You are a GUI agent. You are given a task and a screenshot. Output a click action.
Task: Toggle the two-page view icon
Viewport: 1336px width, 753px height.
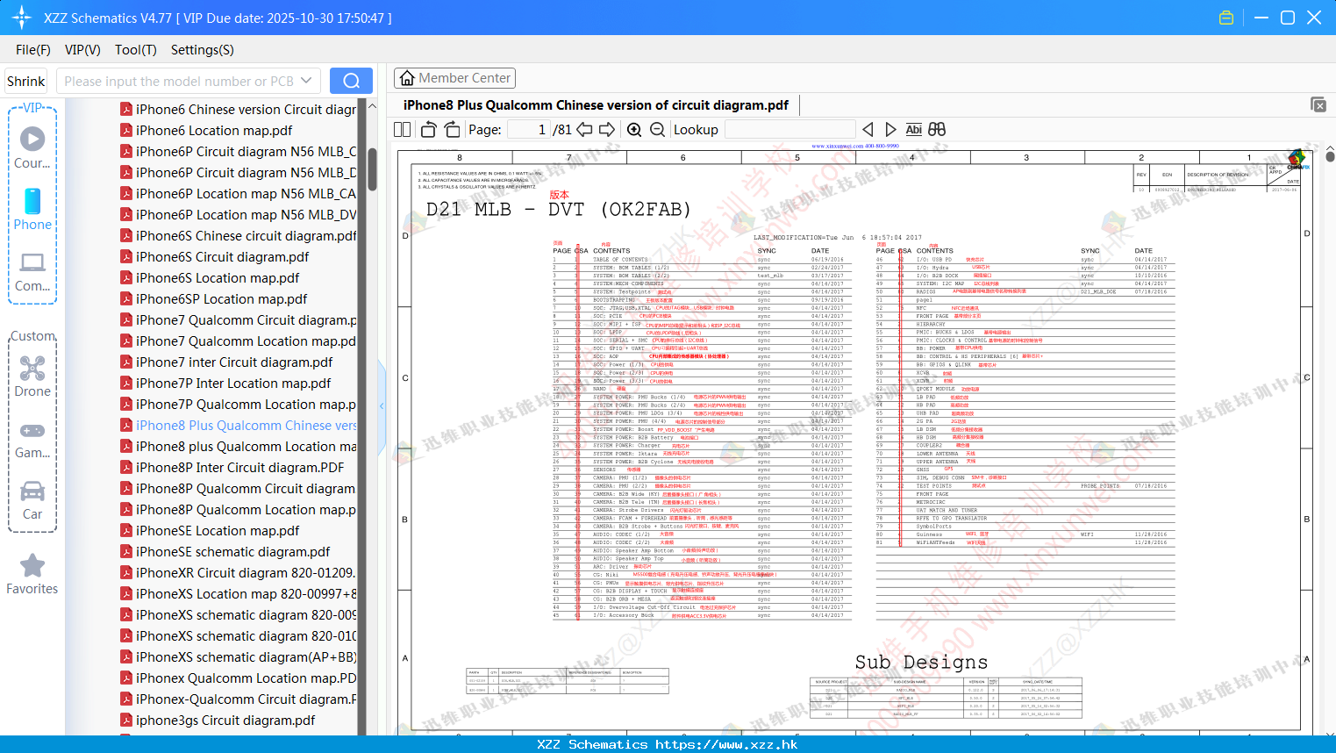click(x=402, y=130)
